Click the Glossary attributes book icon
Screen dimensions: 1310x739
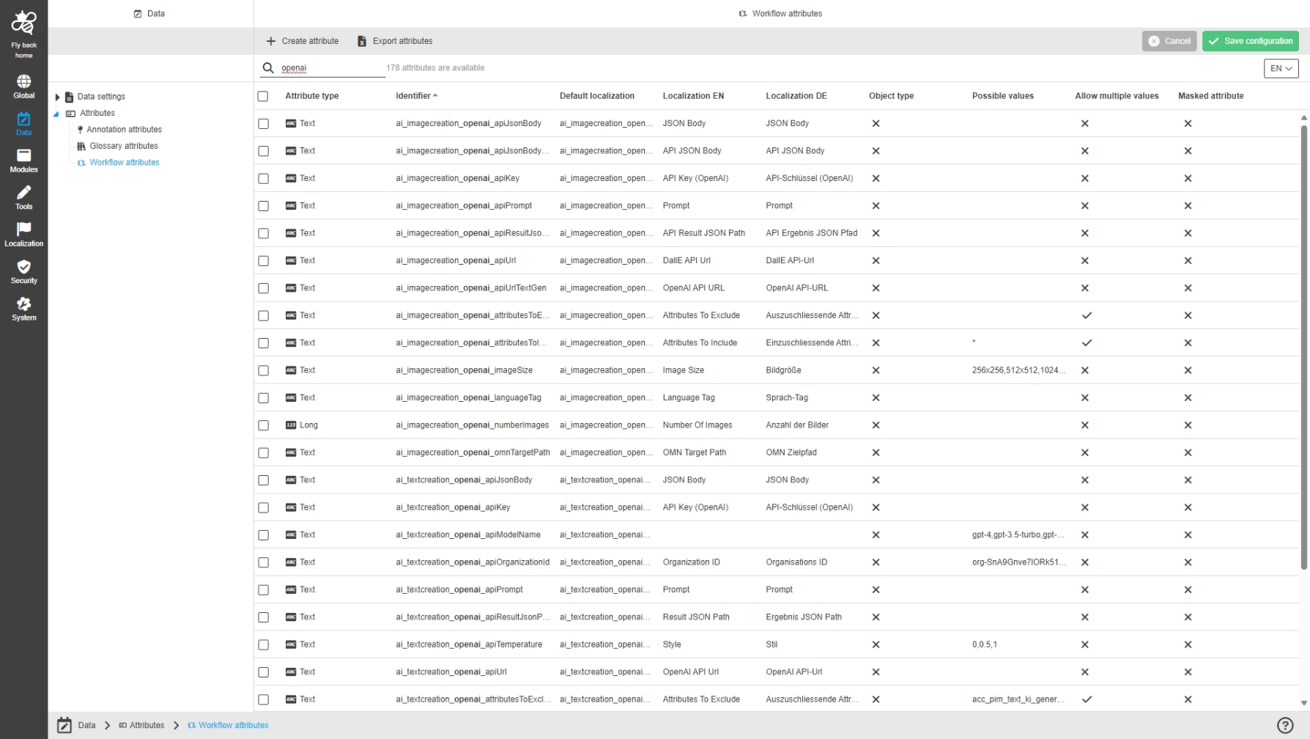click(x=81, y=146)
